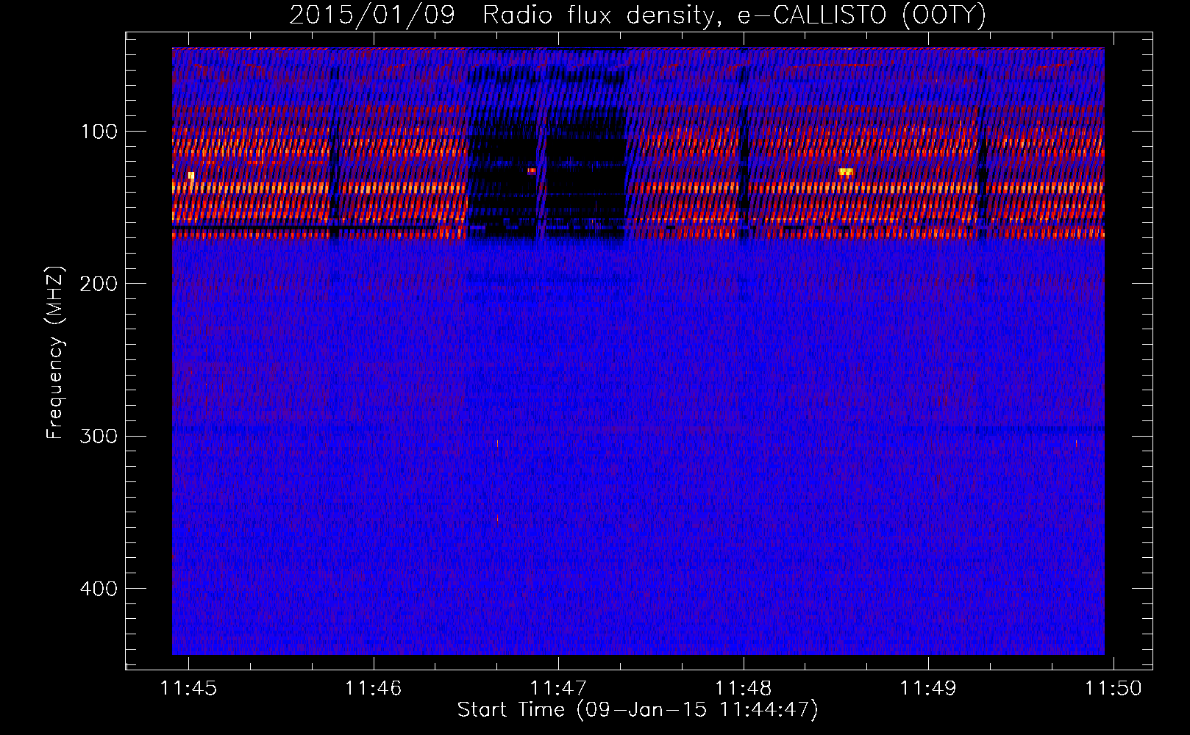
Task: Click the 'Start Time (09-Jan-15 11:44:47)' axis label
Action: click(638, 710)
